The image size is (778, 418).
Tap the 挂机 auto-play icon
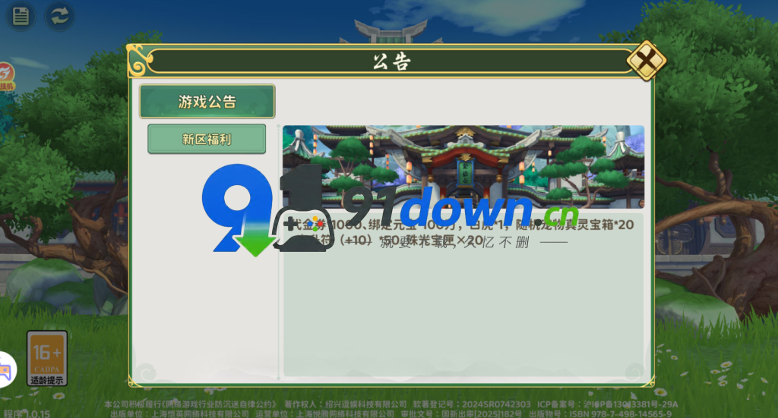pos(6,77)
